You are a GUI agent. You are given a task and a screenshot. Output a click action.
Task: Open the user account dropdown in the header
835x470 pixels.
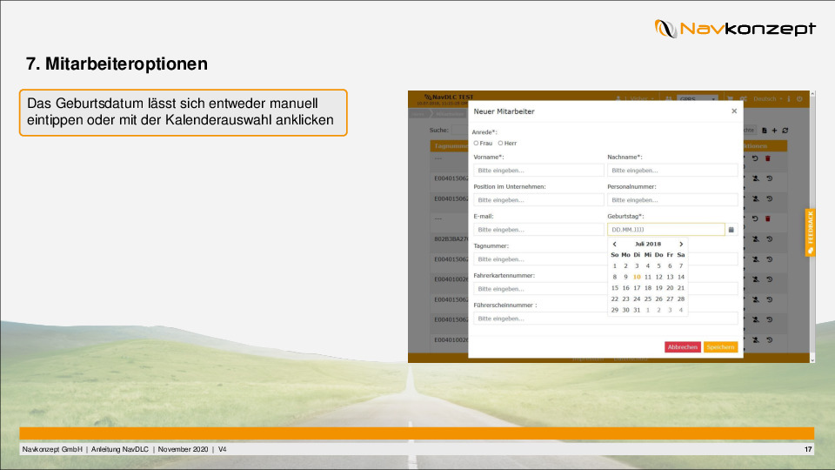pyautogui.click(x=635, y=99)
